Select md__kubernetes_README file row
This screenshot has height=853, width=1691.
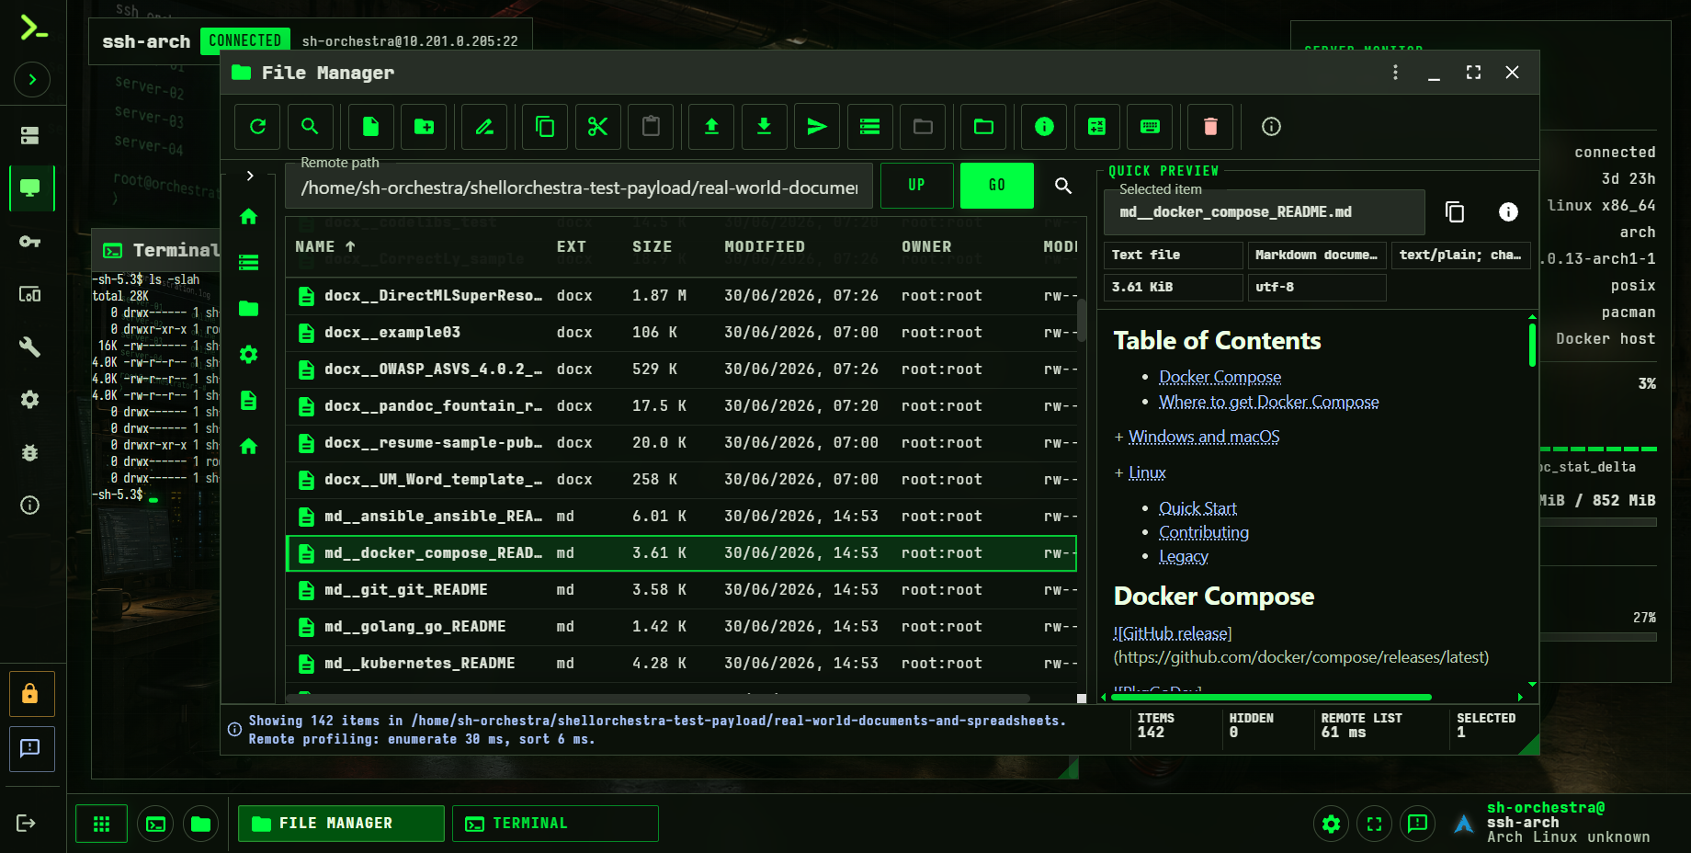pyautogui.click(x=681, y=664)
